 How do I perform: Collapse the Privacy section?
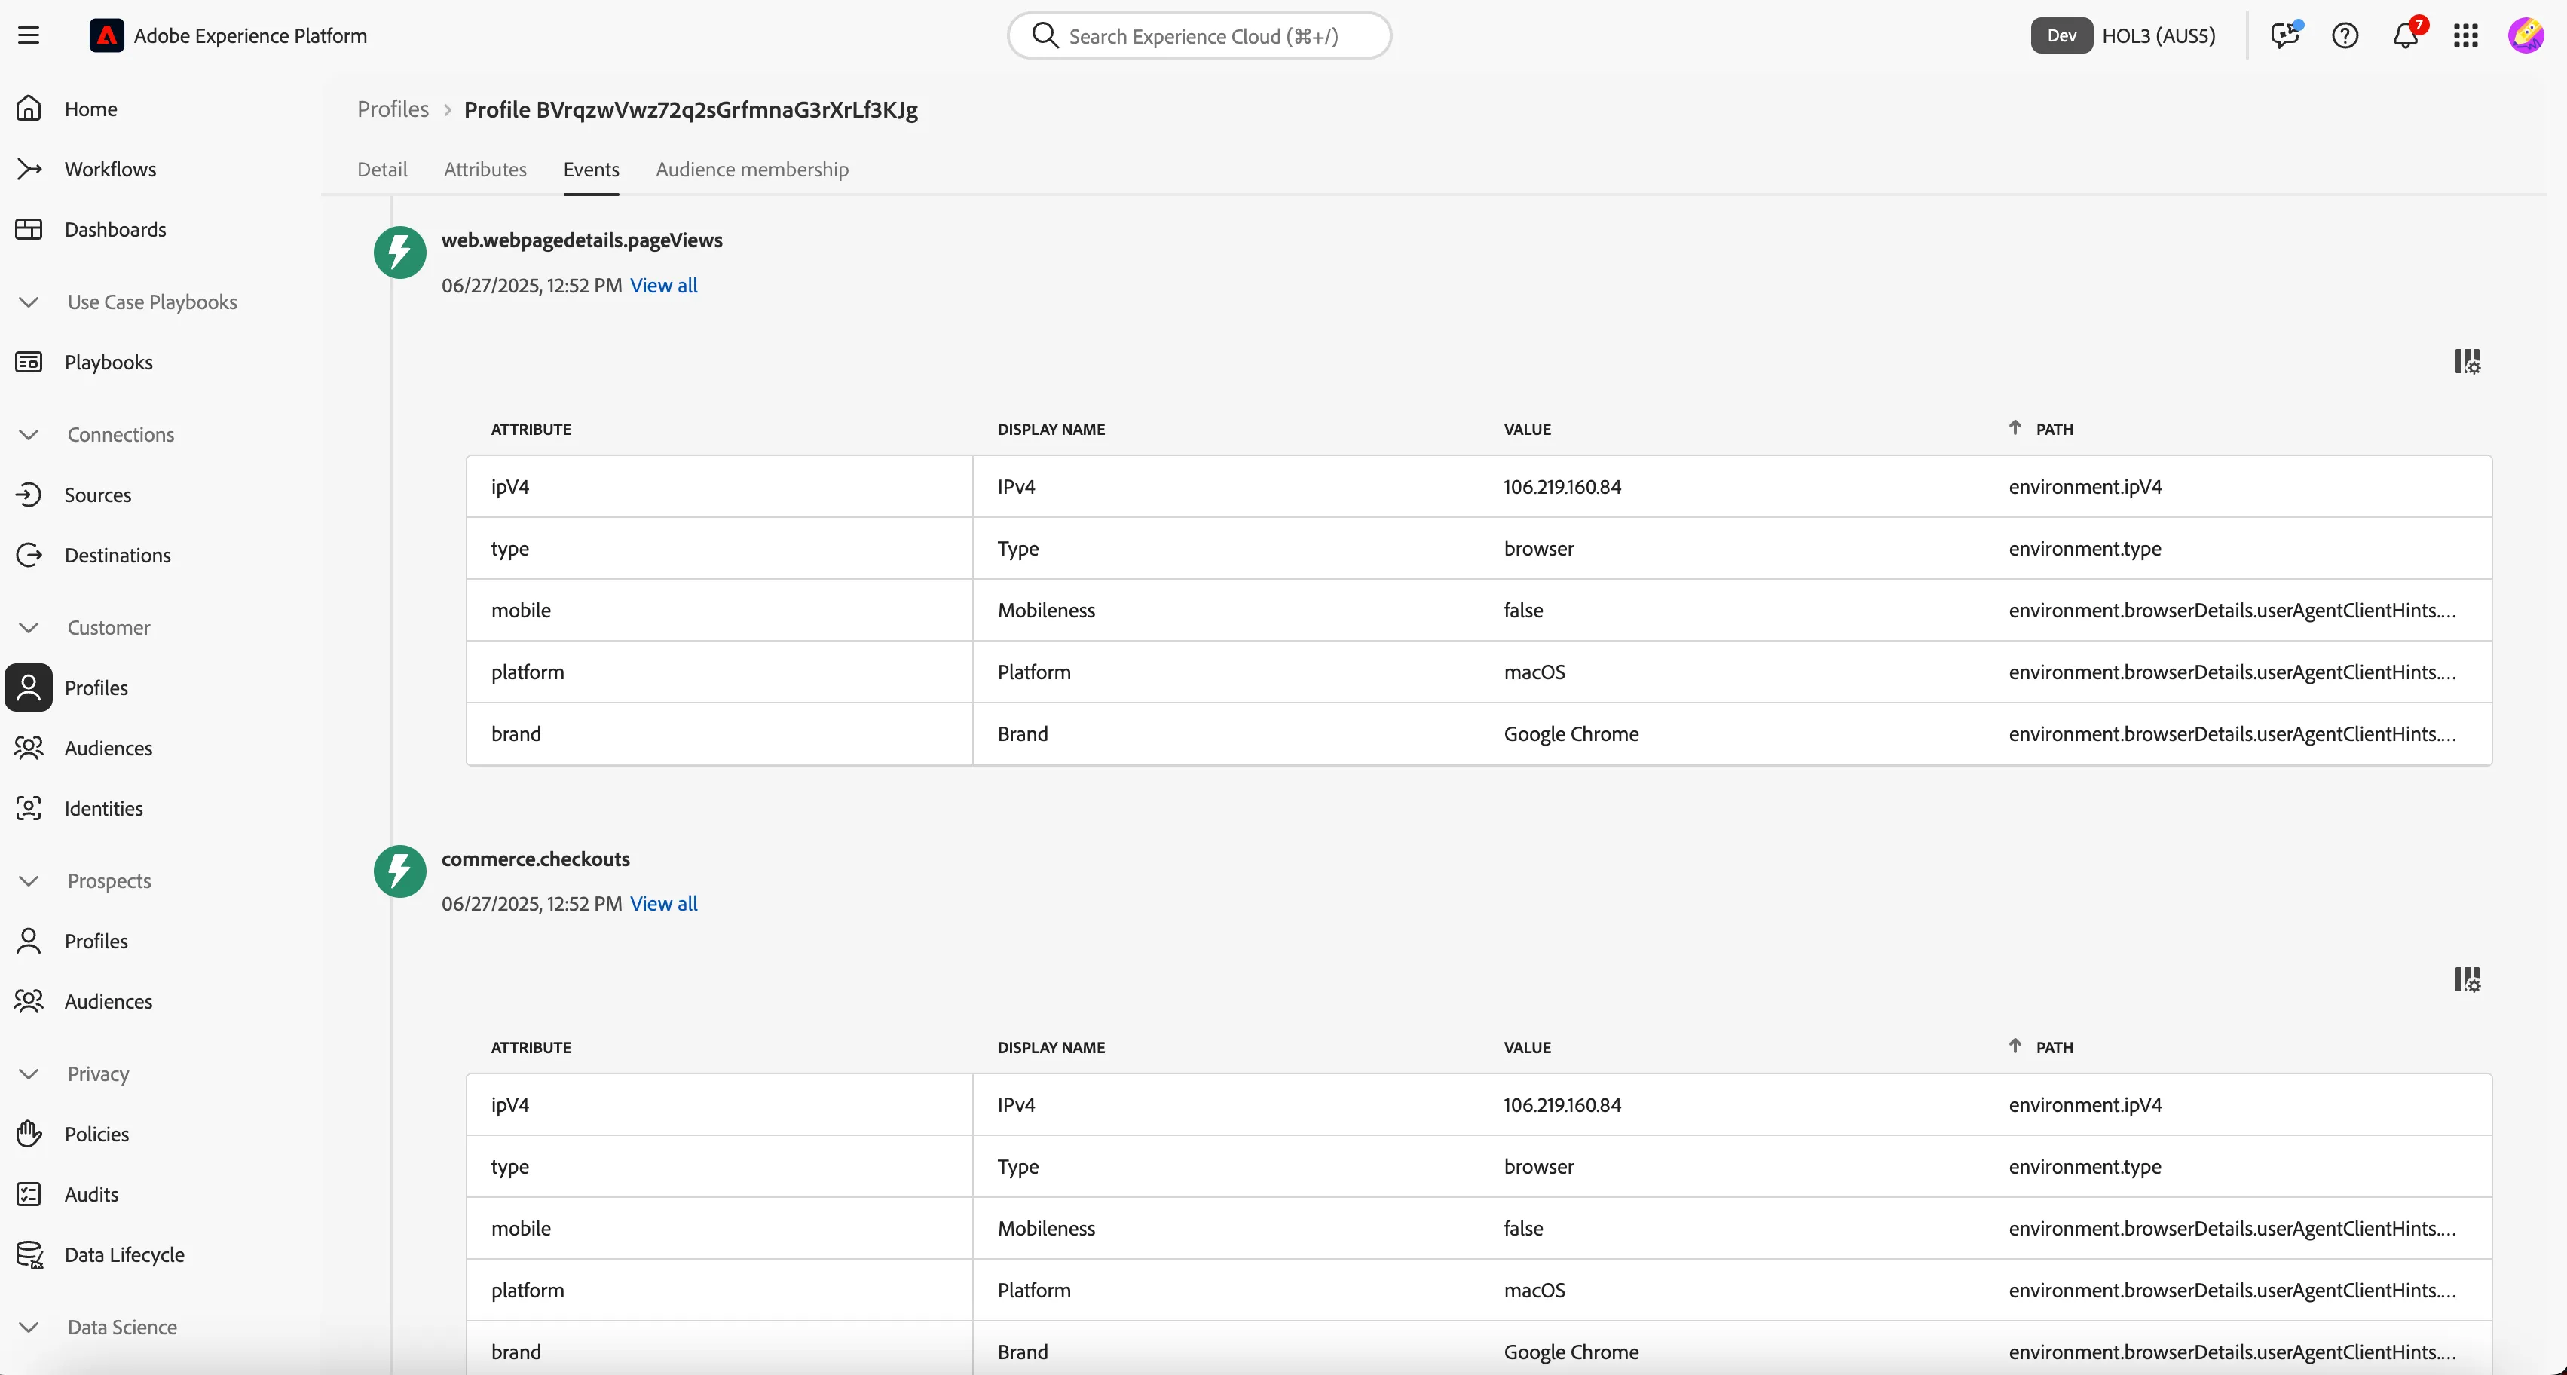click(29, 1074)
